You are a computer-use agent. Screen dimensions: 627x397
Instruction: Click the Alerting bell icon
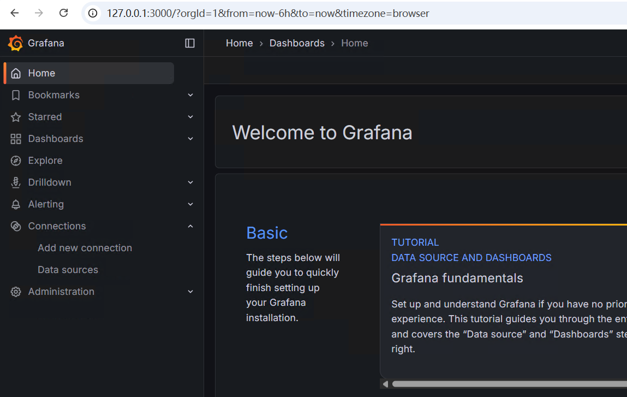click(16, 204)
